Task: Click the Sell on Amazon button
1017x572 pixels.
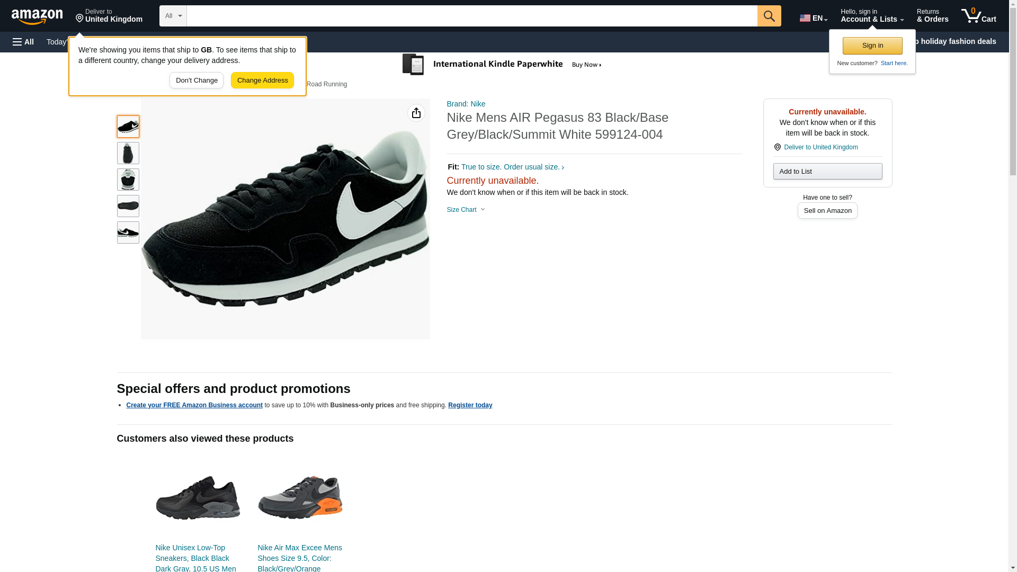Action: pyautogui.click(x=827, y=211)
